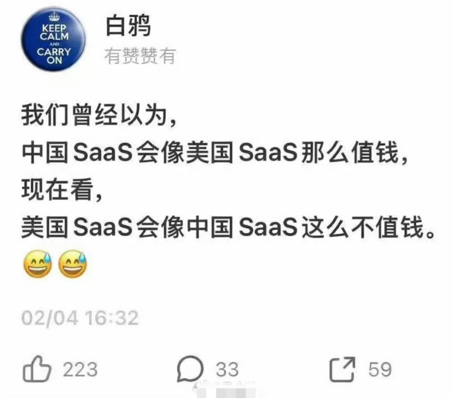Viewport: 452px width, 398px height.
Task: Tap the share count 59
Action: tap(380, 369)
